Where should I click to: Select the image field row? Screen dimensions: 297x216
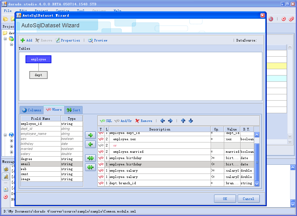click(x=52, y=179)
